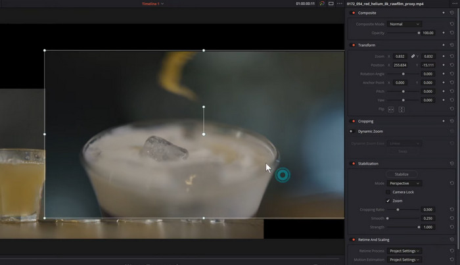
Task: Reset the Retime Process setting
Action: pos(452,251)
